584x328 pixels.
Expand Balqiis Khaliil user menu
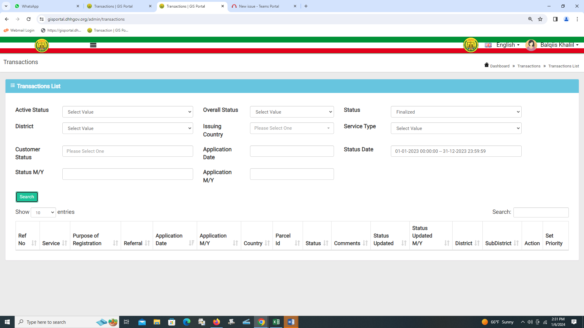559,45
